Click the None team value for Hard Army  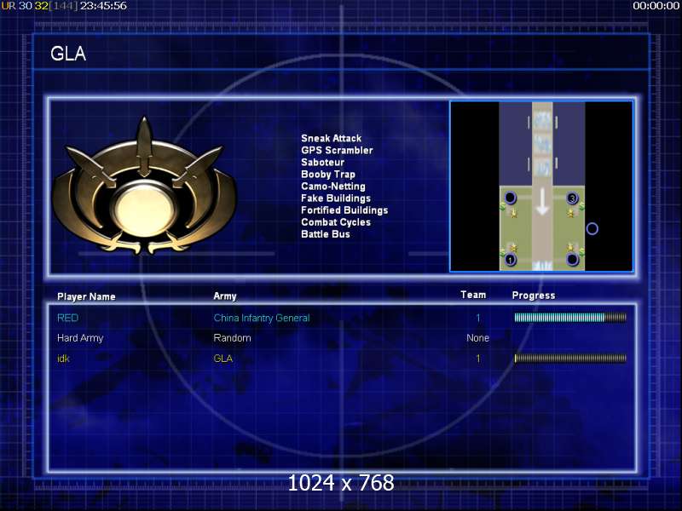coord(477,338)
